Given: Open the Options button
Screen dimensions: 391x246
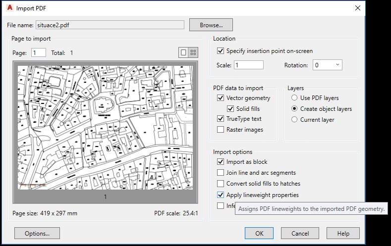Looking at the screenshot, I should coord(37,233).
